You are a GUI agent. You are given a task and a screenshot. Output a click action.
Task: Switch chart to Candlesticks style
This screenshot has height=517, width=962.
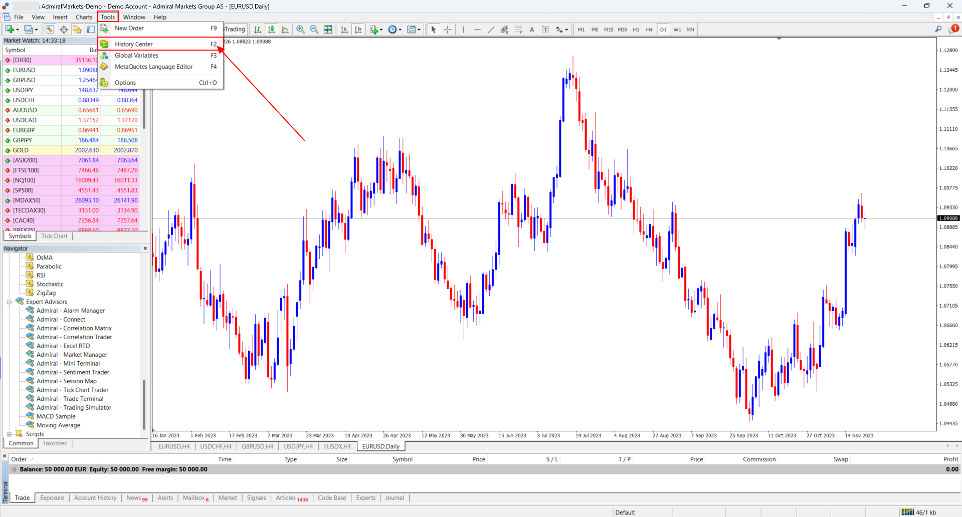coord(271,30)
